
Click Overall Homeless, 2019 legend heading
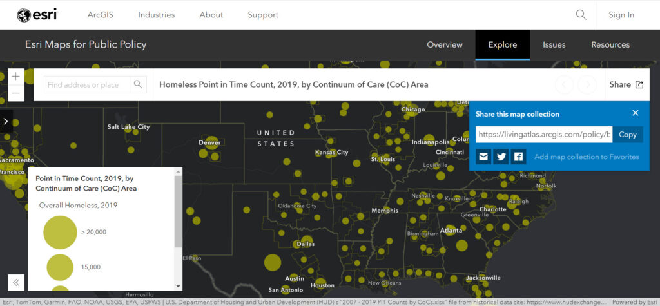tap(78, 206)
